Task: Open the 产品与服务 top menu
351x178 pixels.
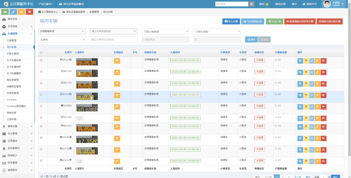Action: (46, 4)
